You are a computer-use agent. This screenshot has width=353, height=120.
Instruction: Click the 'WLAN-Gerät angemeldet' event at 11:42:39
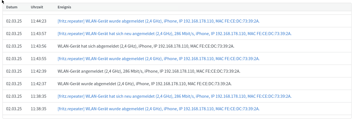tap(149, 71)
